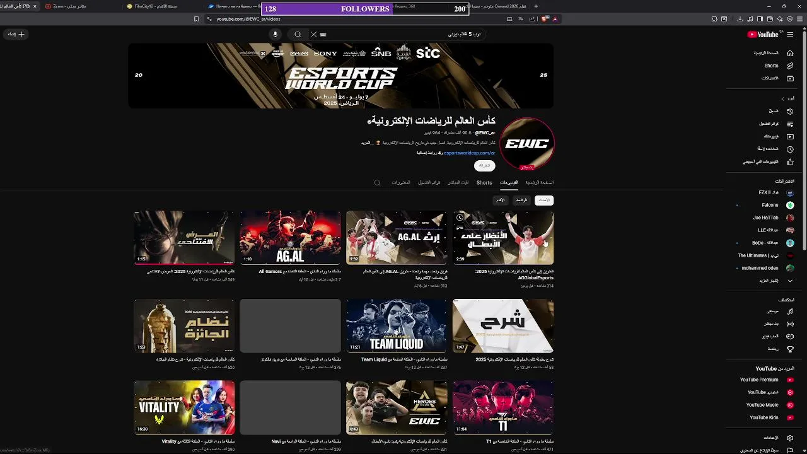Click the browser address bar URL
This screenshot has width=807, height=454.
[248, 19]
